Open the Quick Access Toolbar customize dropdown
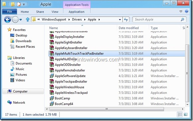The height and width of the screenshot is (121, 193). coord(24,4)
